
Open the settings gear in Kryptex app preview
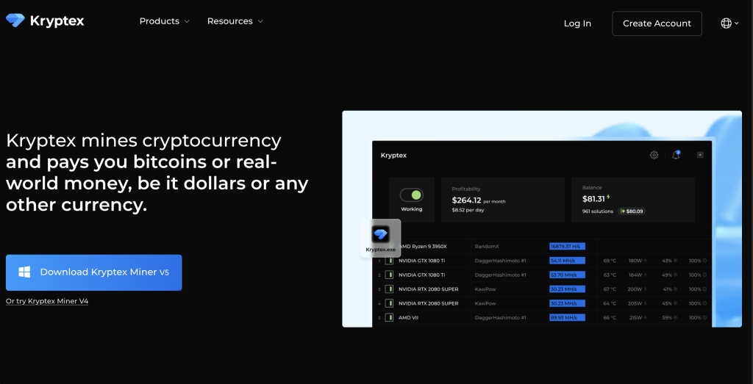point(654,155)
